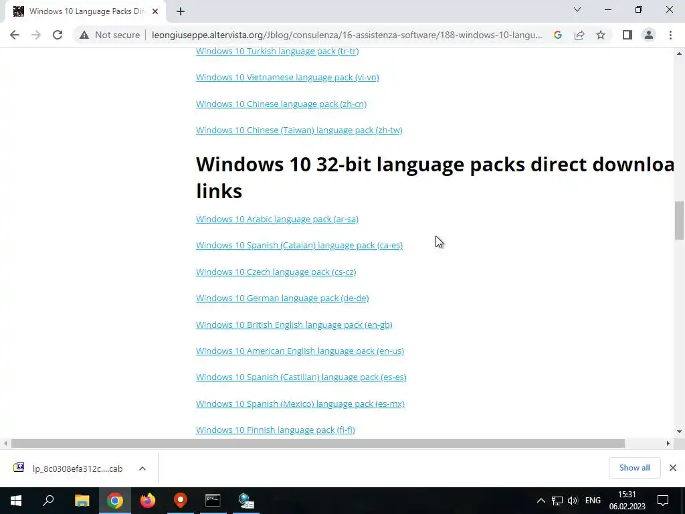Open Firefox from the taskbar
The width and height of the screenshot is (685, 514).
(x=148, y=501)
